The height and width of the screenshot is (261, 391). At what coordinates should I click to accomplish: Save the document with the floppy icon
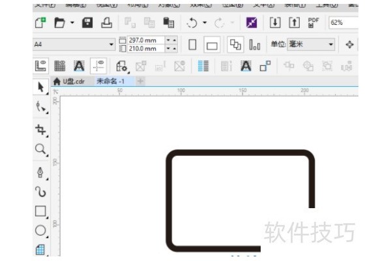coord(87,23)
